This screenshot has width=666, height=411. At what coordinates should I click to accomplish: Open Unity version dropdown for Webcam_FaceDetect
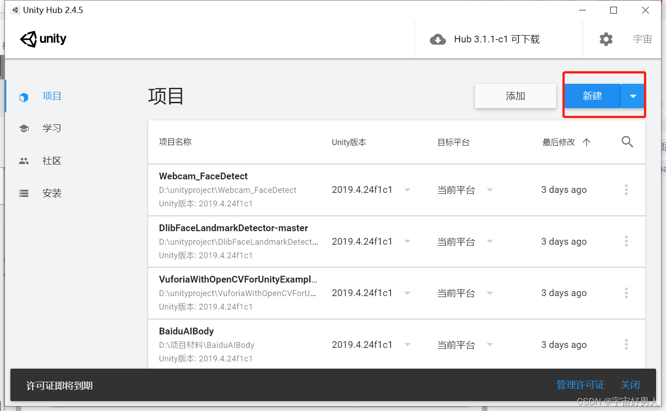(x=407, y=190)
